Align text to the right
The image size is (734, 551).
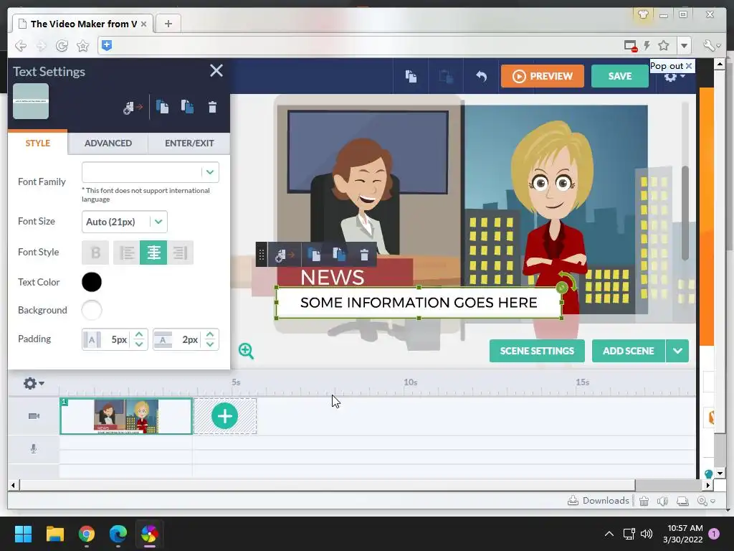[x=180, y=253]
